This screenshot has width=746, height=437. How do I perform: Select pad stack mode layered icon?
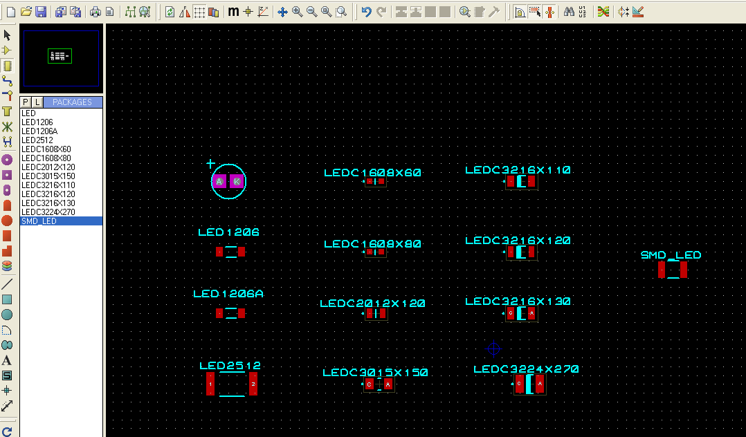click(x=7, y=266)
